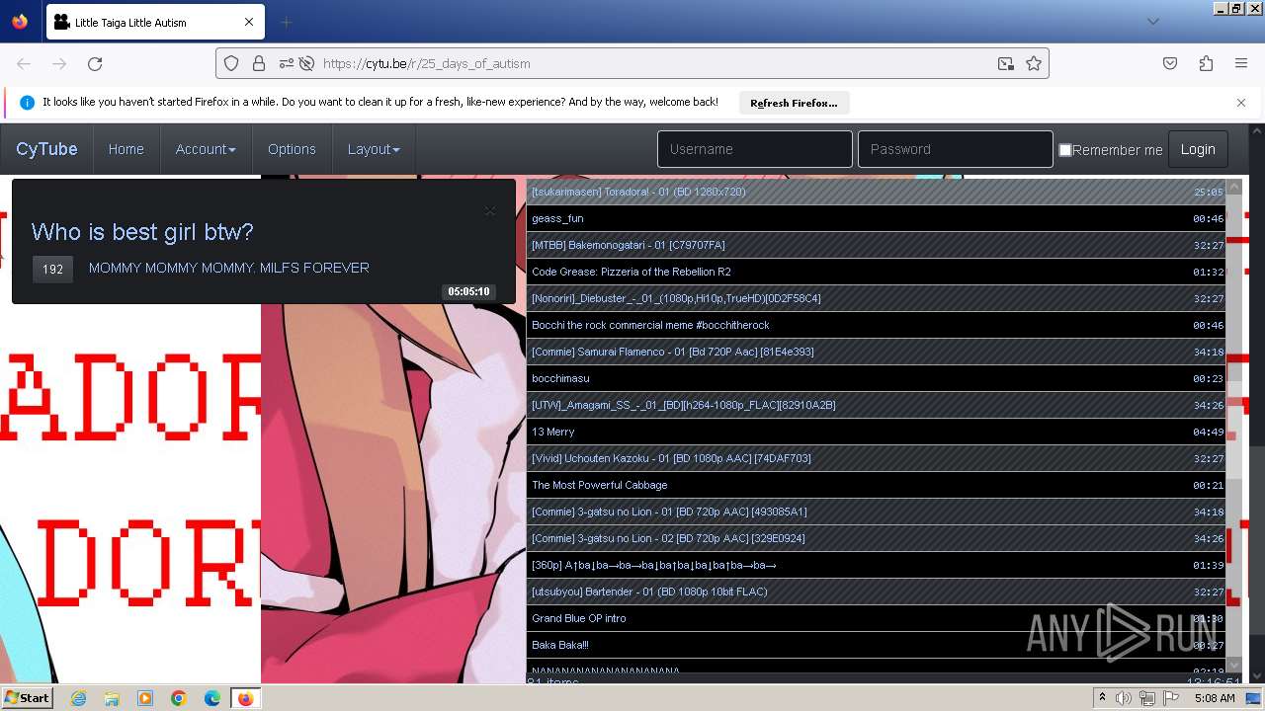1265x711 pixels.
Task: Focus the Password input field
Action: 956,149
